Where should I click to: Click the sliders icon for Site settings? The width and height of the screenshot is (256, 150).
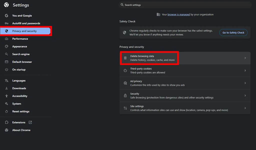pos(125,108)
